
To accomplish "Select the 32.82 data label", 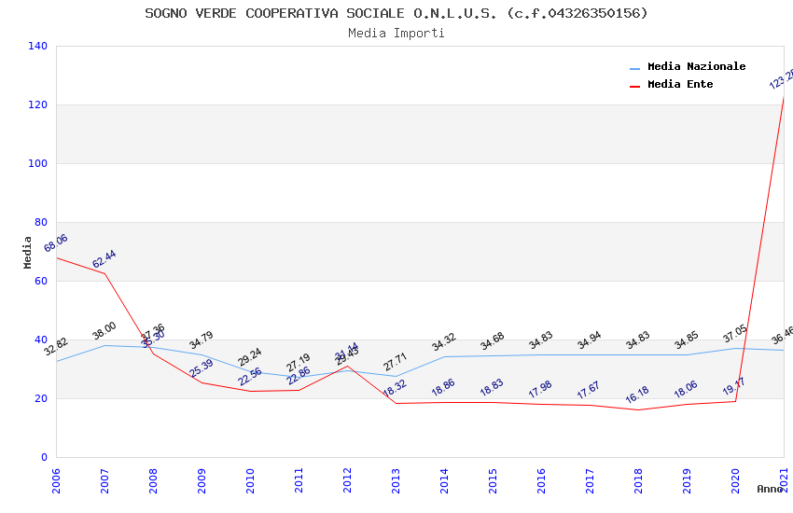I will tap(56, 347).
